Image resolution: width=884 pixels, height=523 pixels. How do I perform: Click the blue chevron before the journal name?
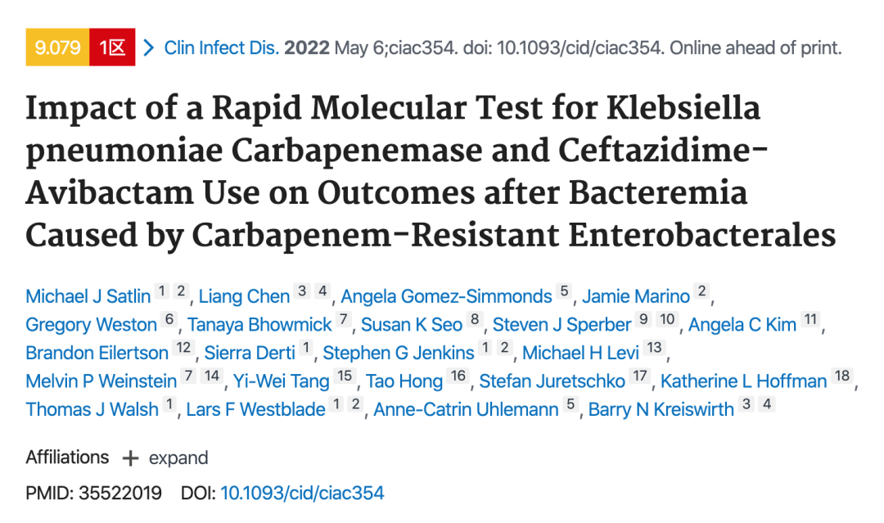coord(149,48)
